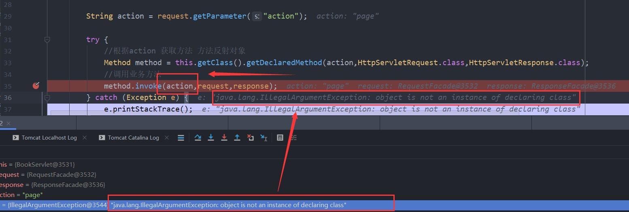Open the Evaluate Expression calculator icon
Viewport: 629px width, 212px height.
[280, 138]
